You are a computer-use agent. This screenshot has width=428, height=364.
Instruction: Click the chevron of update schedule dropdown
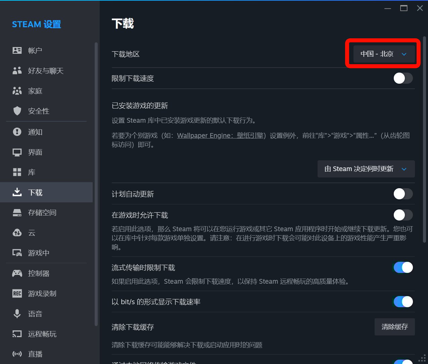click(404, 169)
